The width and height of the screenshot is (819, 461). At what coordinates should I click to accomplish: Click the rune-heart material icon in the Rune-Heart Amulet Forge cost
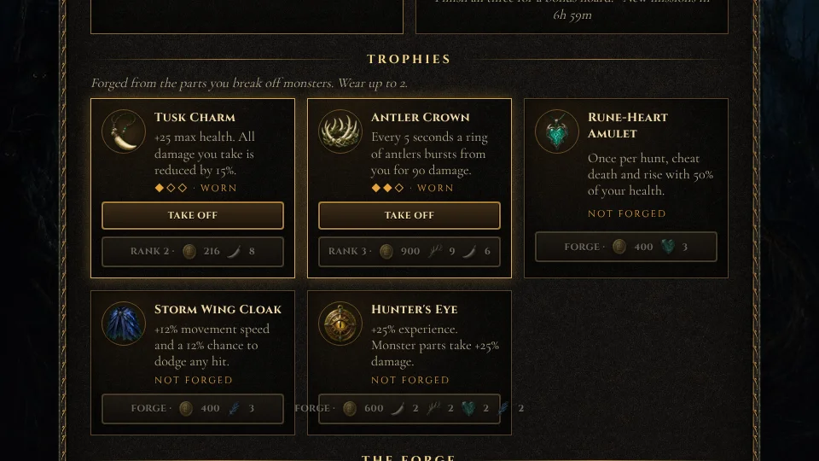(668, 247)
